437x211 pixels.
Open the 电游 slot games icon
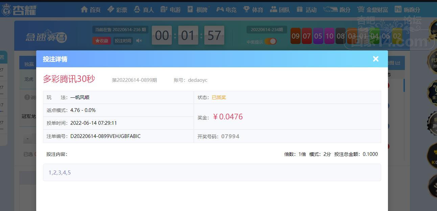click(164, 9)
